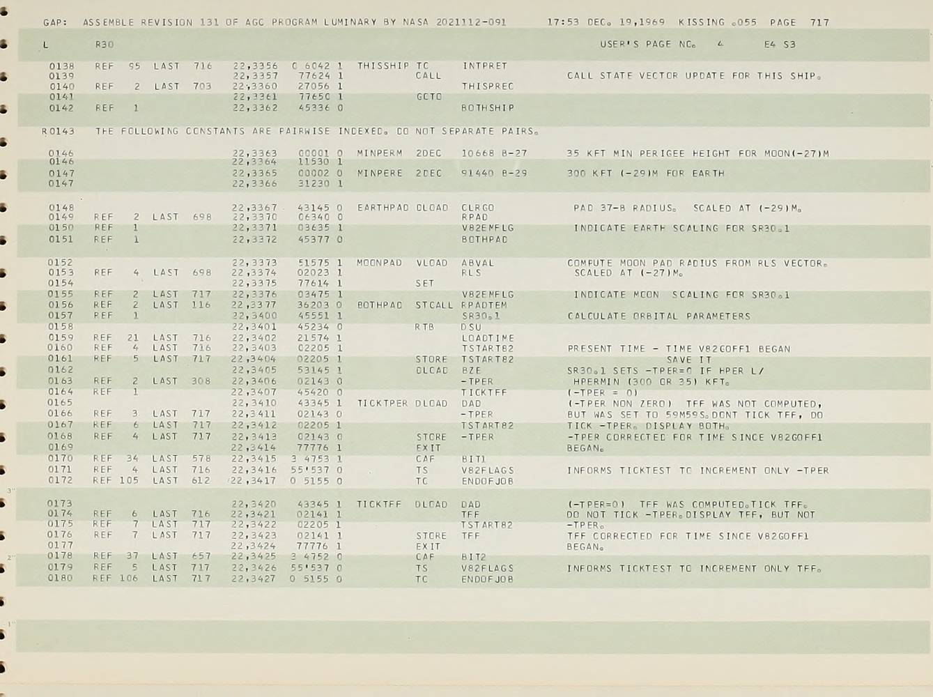Click the 'R30' sub-header label

105,45
